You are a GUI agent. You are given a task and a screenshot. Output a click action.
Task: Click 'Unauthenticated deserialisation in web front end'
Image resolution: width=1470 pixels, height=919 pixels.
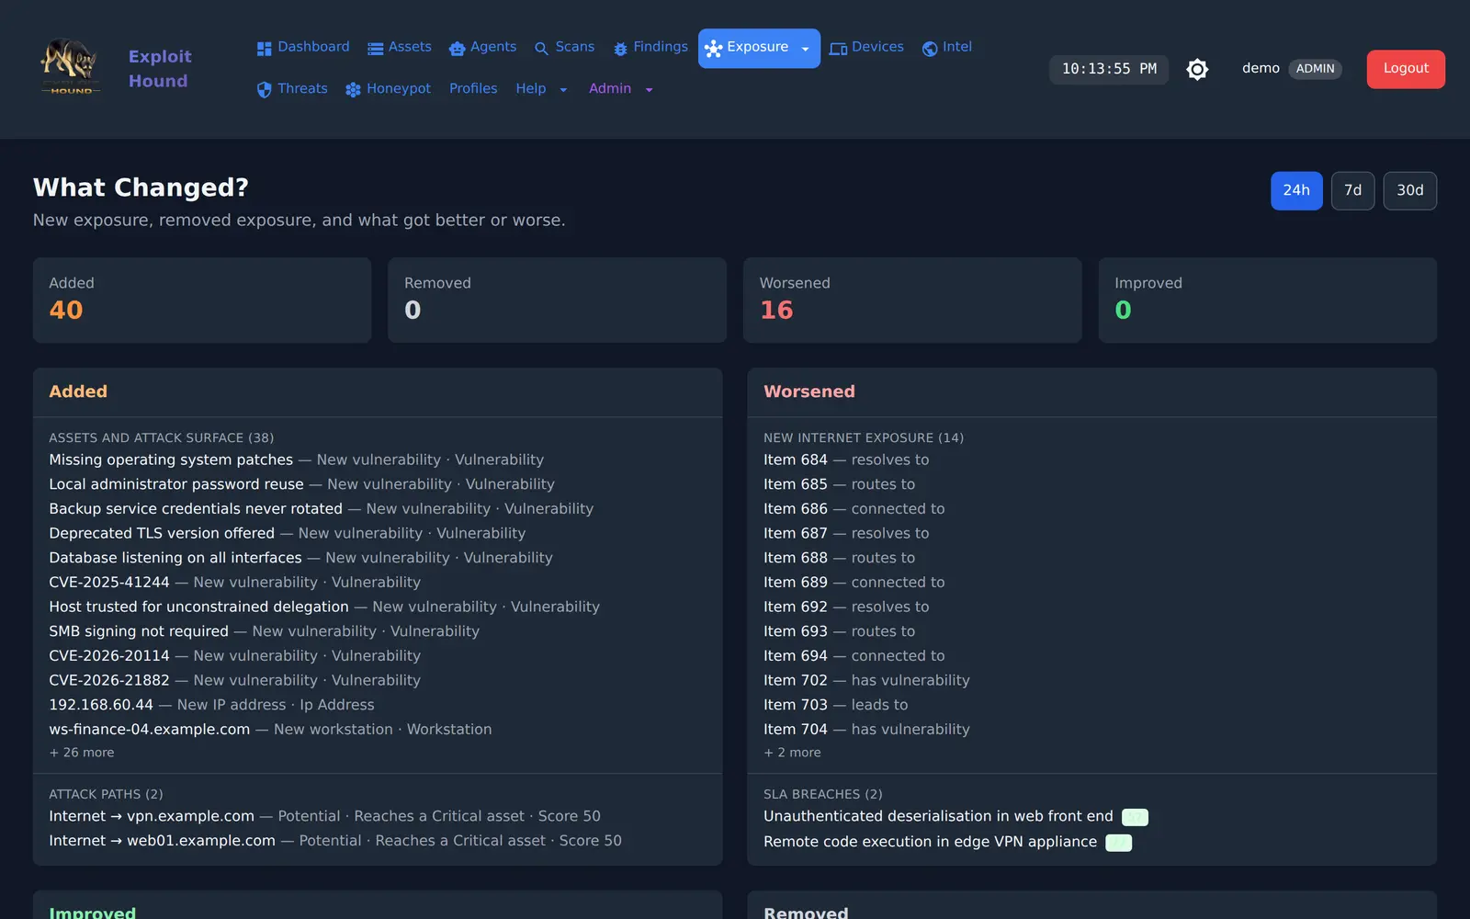point(938,816)
